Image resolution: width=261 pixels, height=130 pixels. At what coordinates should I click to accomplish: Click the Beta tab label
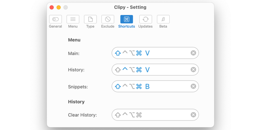163,26
